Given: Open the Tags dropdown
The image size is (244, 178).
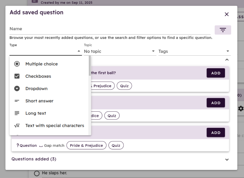Looking at the screenshot, I should point(195,52).
